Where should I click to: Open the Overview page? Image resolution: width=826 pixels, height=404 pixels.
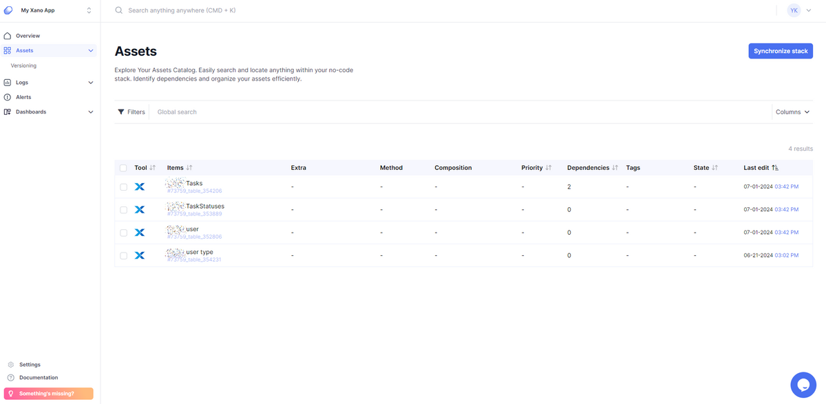coord(28,36)
